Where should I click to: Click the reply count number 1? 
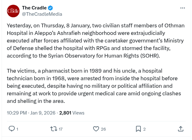point(17,129)
